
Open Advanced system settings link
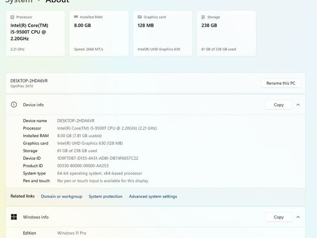(x=153, y=196)
